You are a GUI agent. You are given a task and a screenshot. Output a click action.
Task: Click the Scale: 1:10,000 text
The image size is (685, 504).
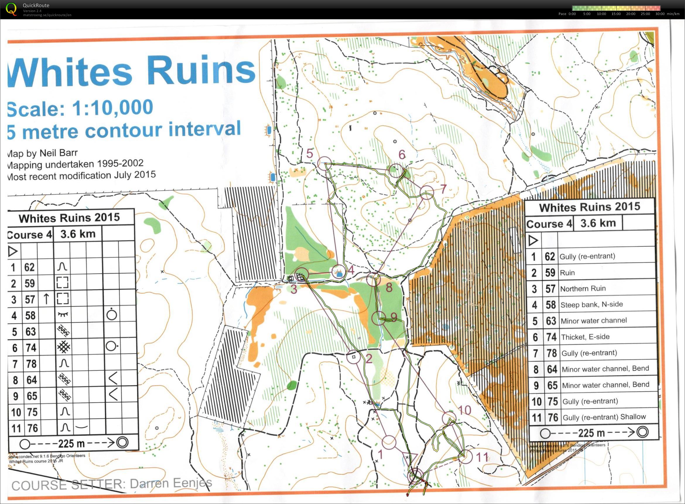pyautogui.click(x=80, y=108)
